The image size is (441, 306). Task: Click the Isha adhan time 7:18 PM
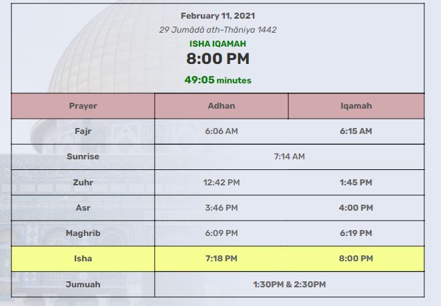click(x=222, y=258)
